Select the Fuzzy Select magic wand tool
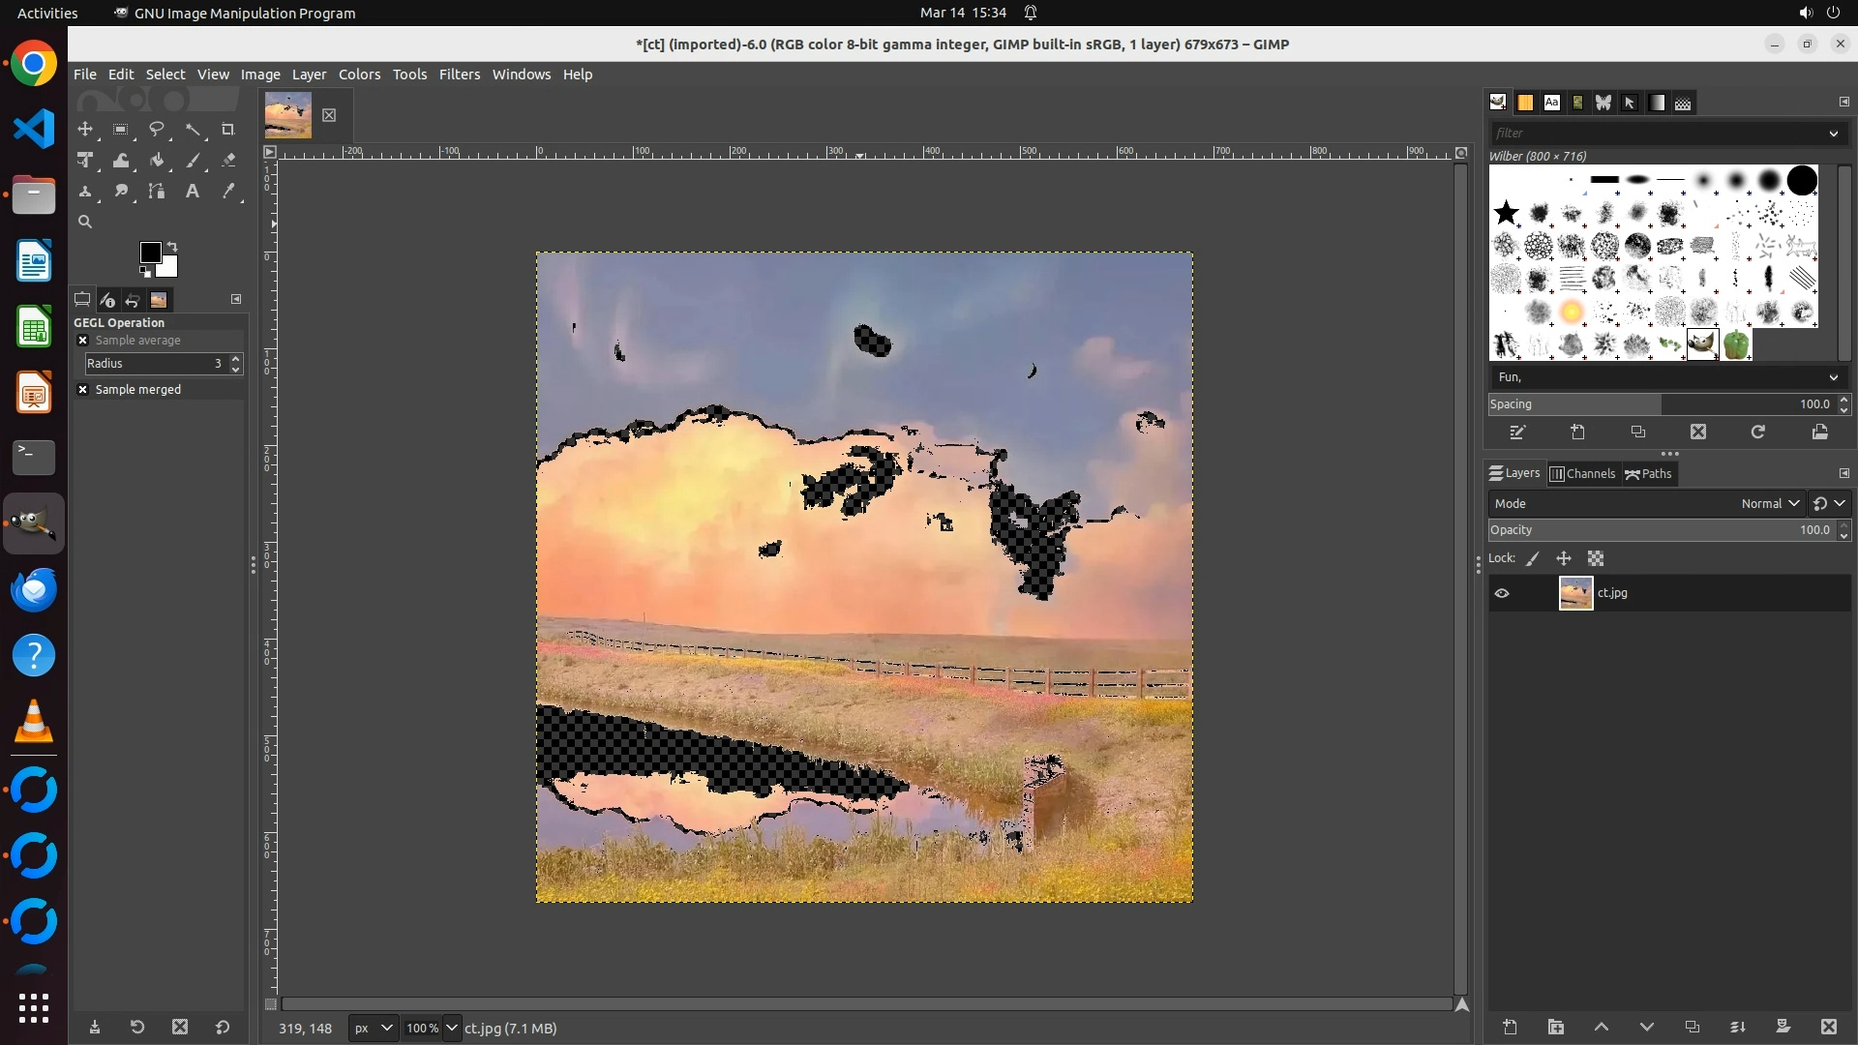Screen dimensions: 1858x1045 tap(193, 129)
